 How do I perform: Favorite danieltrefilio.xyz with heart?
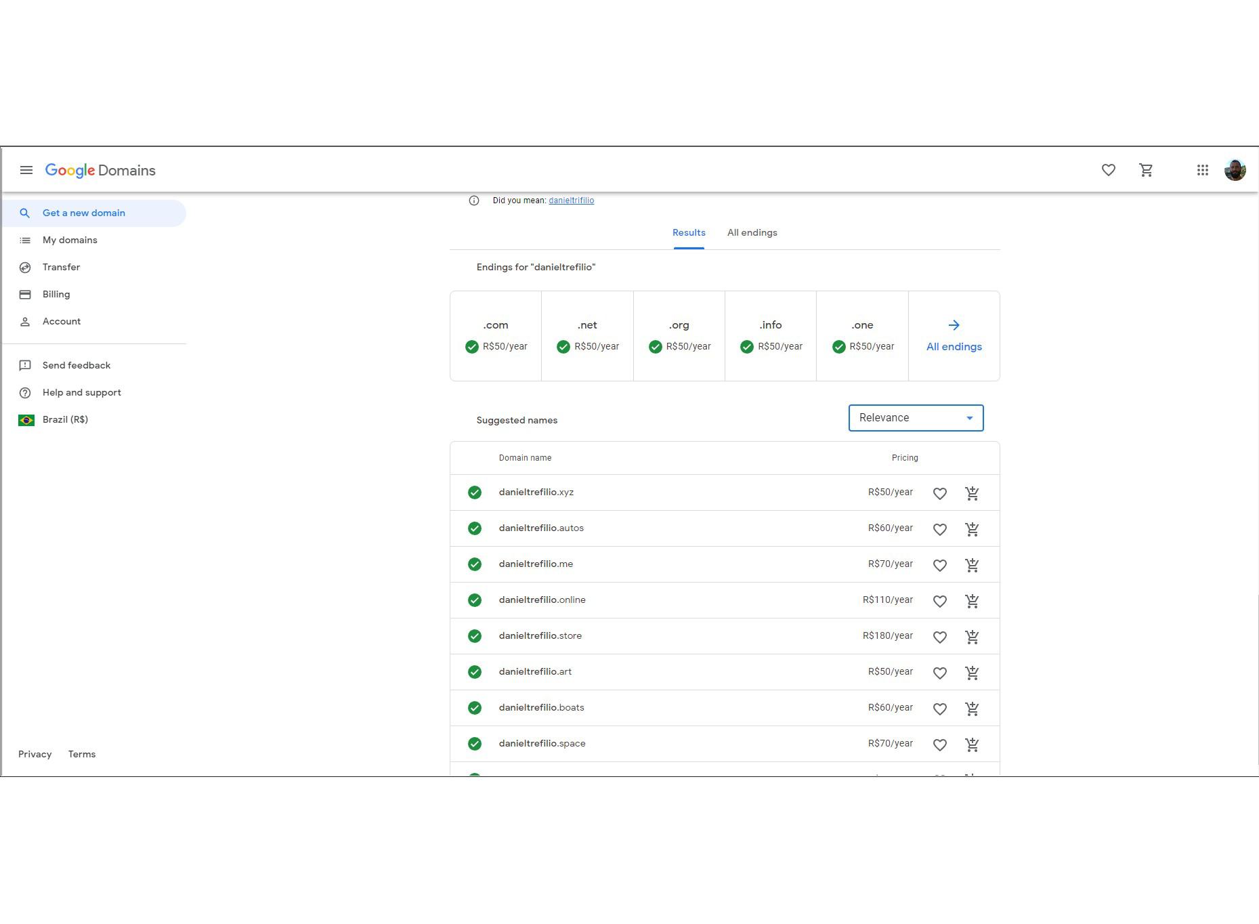[x=940, y=494]
